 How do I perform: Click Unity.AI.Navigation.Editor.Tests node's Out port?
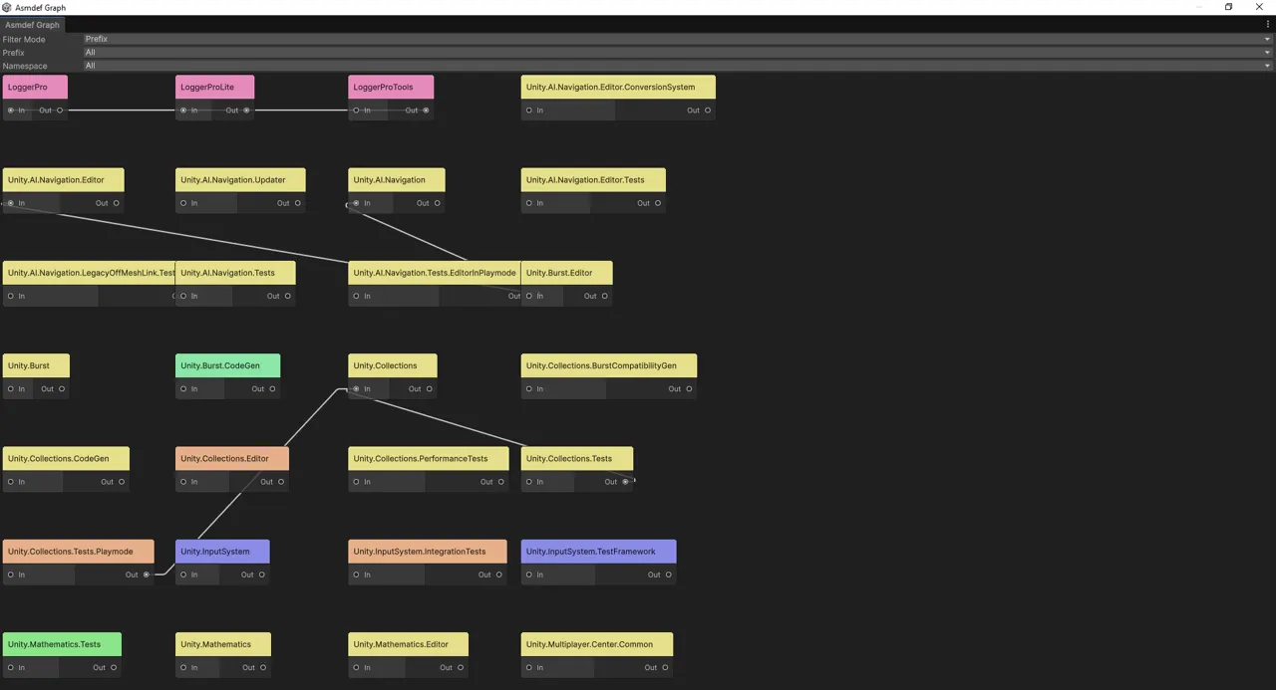[x=658, y=203]
